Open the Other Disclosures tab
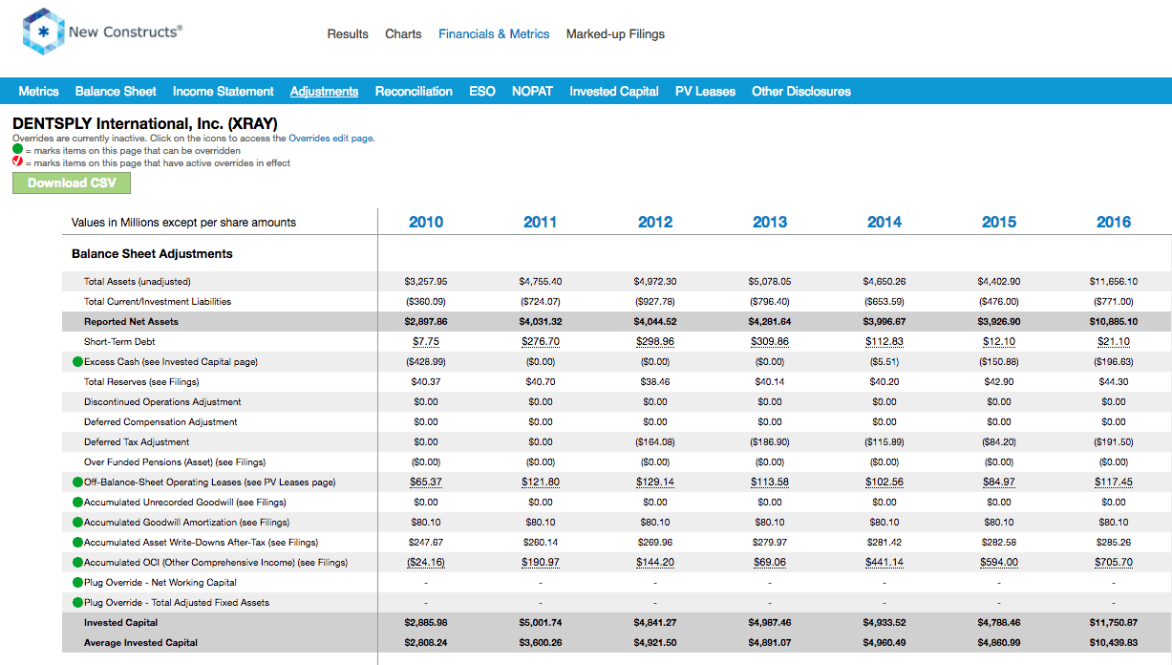This screenshot has height=665, width=1172. pos(801,92)
